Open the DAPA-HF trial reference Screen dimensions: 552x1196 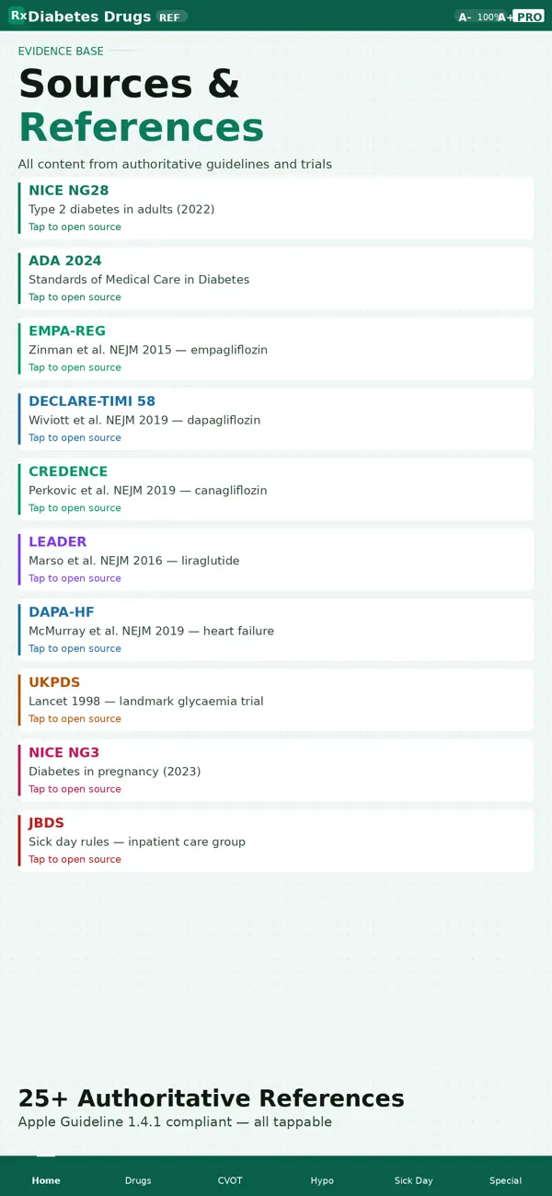tap(276, 630)
